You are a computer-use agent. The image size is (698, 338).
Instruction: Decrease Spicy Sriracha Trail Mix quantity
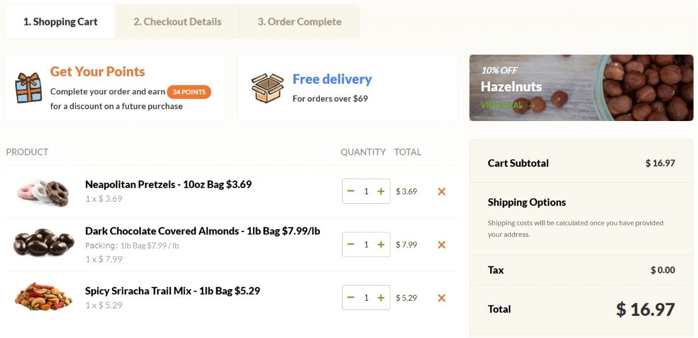tap(351, 298)
